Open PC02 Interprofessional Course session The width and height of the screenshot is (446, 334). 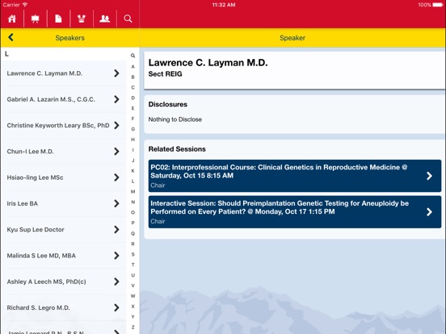click(x=295, y=176)
